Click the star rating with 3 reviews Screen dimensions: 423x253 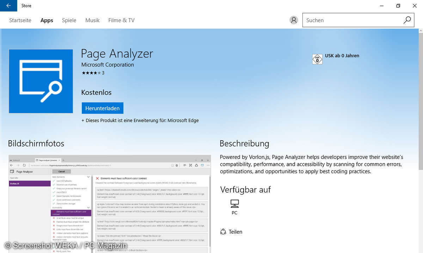tap(93, 73)
